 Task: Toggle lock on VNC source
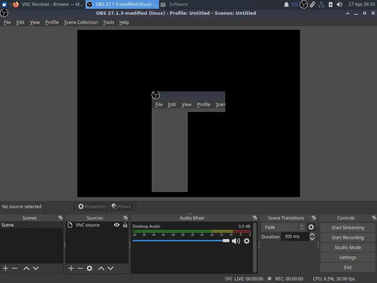[125, 225]
